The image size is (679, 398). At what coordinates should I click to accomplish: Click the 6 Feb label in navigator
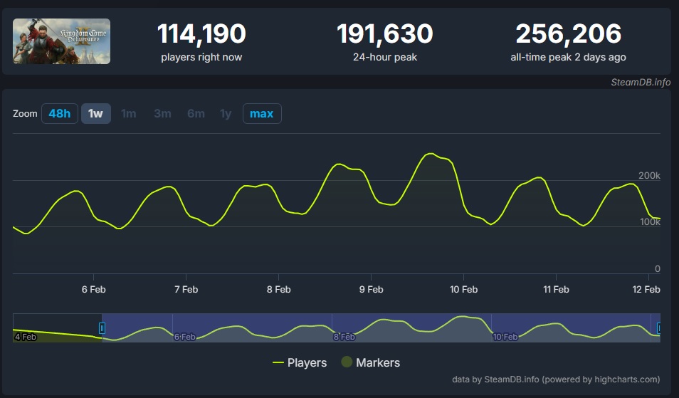184,337
